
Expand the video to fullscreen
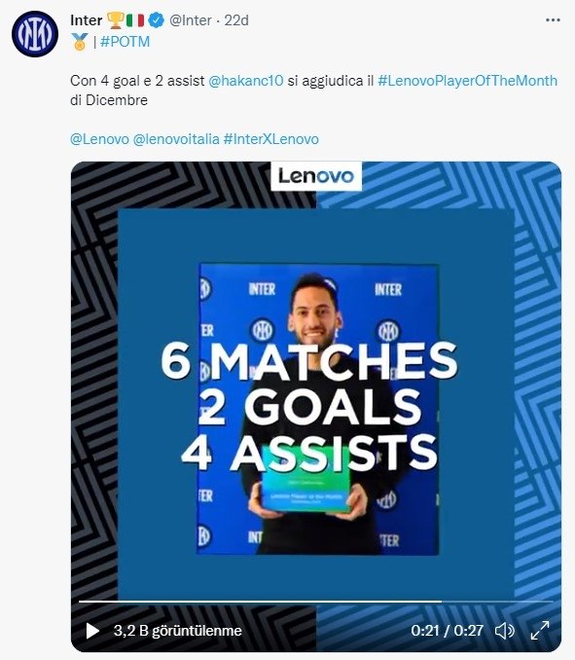pos(540,631)
